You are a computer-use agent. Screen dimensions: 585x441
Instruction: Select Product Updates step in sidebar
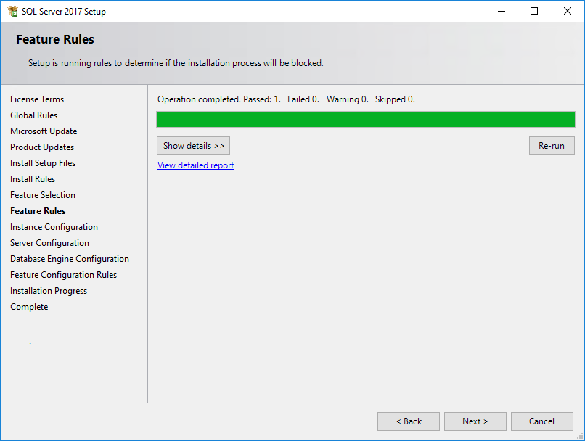[x=42, y=147]
